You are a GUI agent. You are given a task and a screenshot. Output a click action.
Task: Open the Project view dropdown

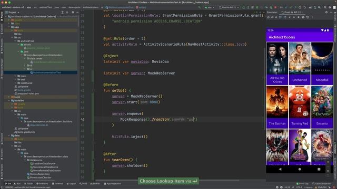(x=13, y=12)
